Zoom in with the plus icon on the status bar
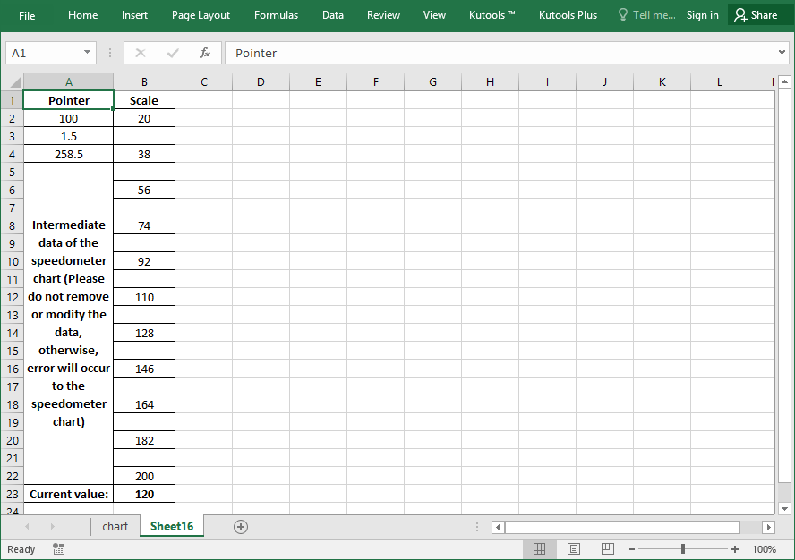Screen dimensions: 795x560 (x=735, y=548)
